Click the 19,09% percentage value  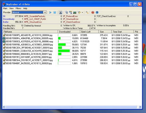tap(75, 38)
